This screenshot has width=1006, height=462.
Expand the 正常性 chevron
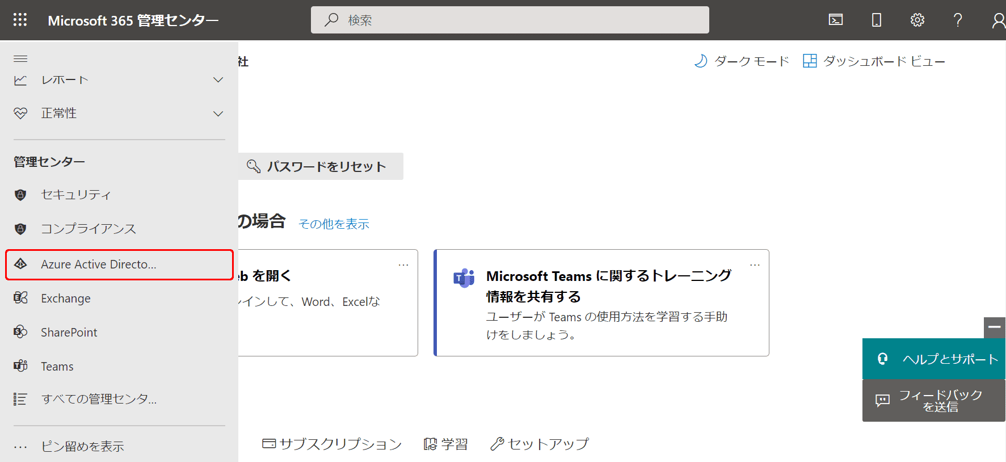pyautogui.click(x=218, y=114)
